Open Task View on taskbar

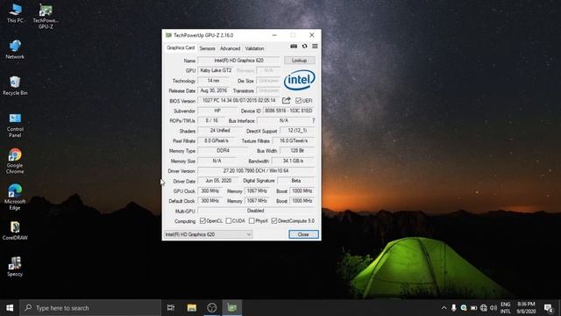[x=171, y=308]
